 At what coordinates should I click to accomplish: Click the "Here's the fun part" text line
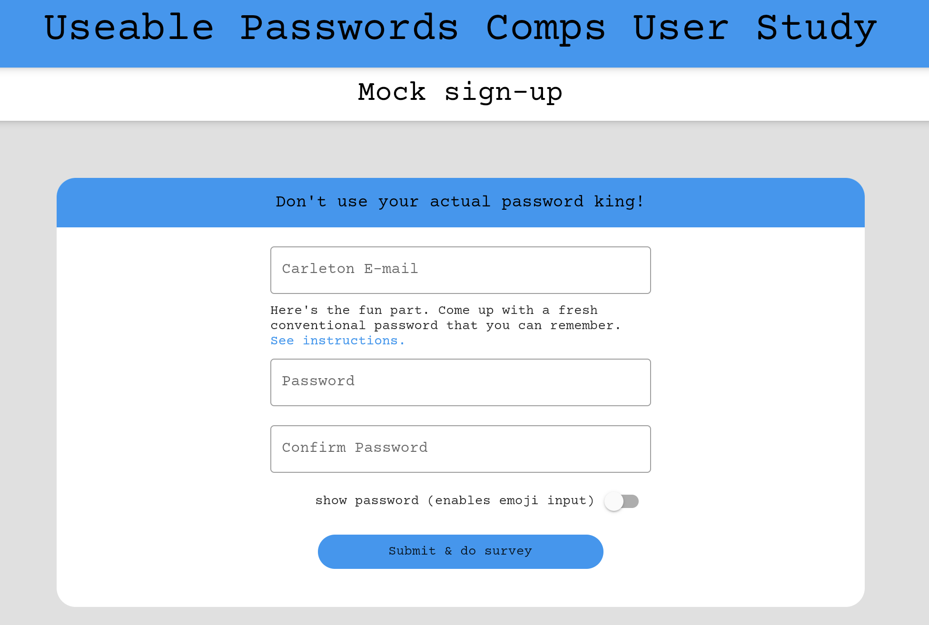[434, 310]
